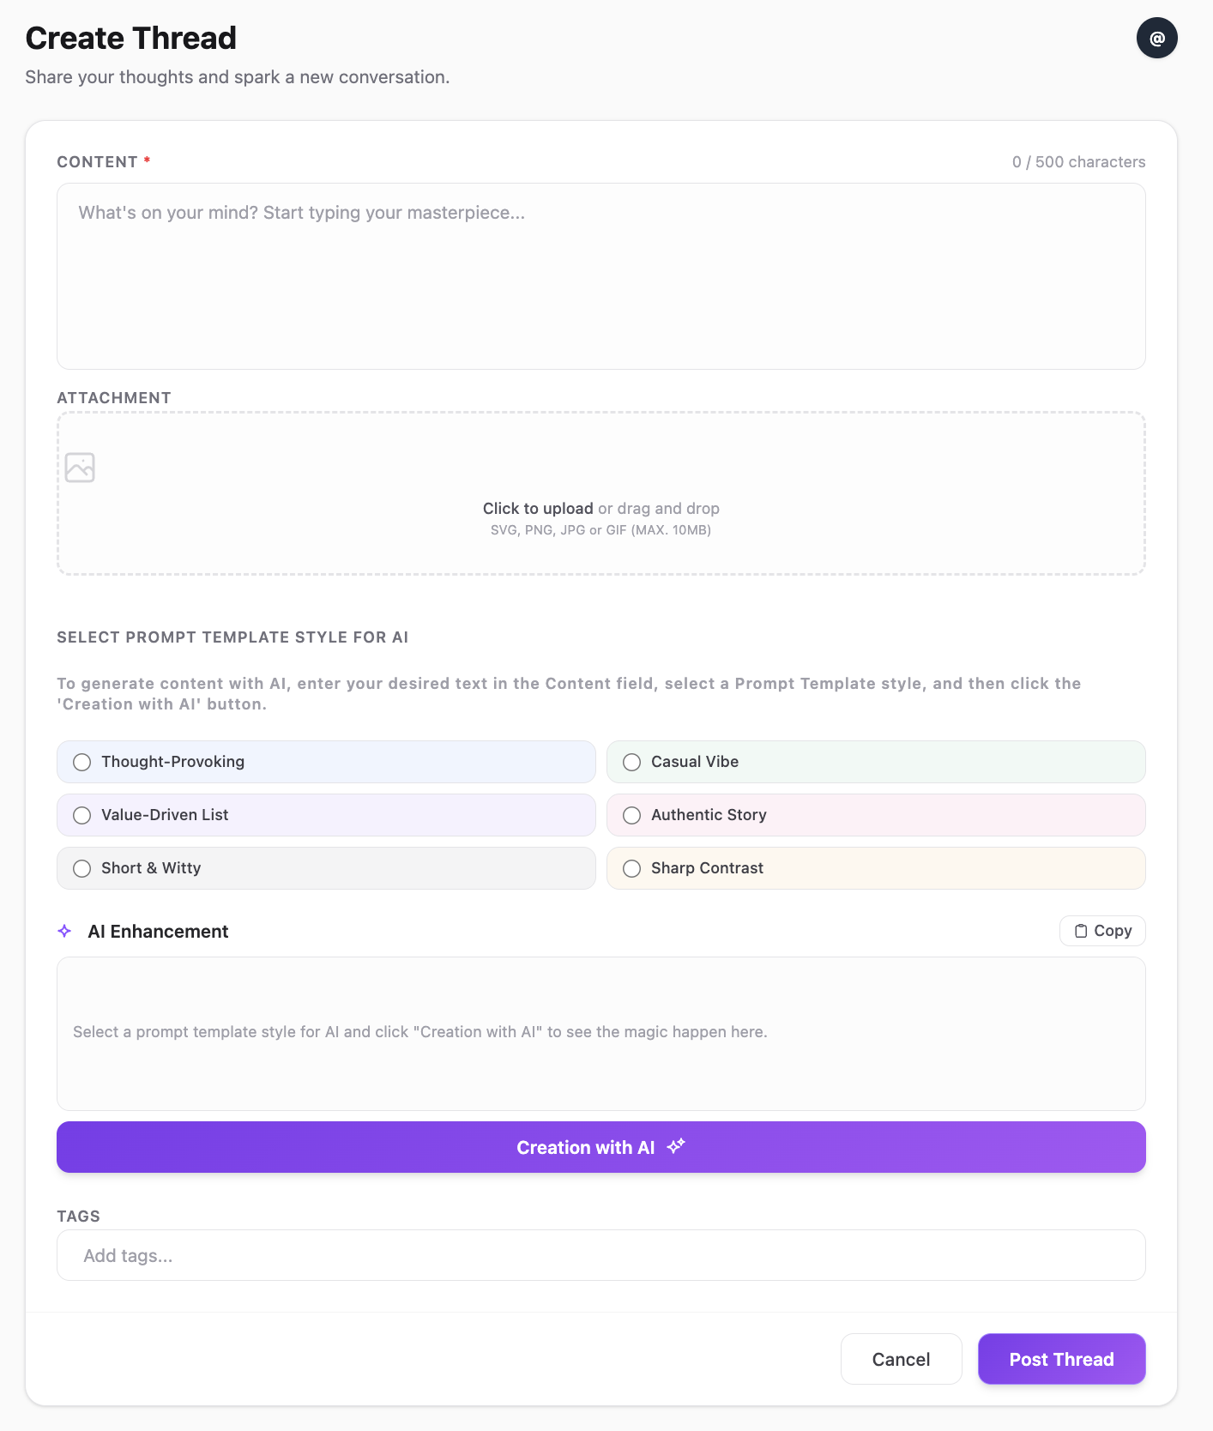
Task: Copy the AI Enhancement output
Action: tap(1102, 931)
